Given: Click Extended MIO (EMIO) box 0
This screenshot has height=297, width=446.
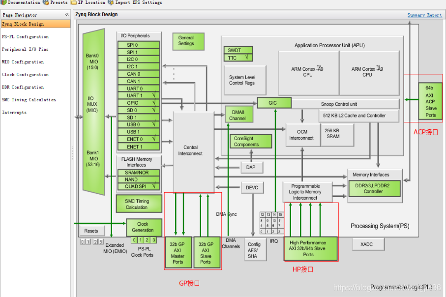Looking at the screenshot, I should tap(83, 241).
